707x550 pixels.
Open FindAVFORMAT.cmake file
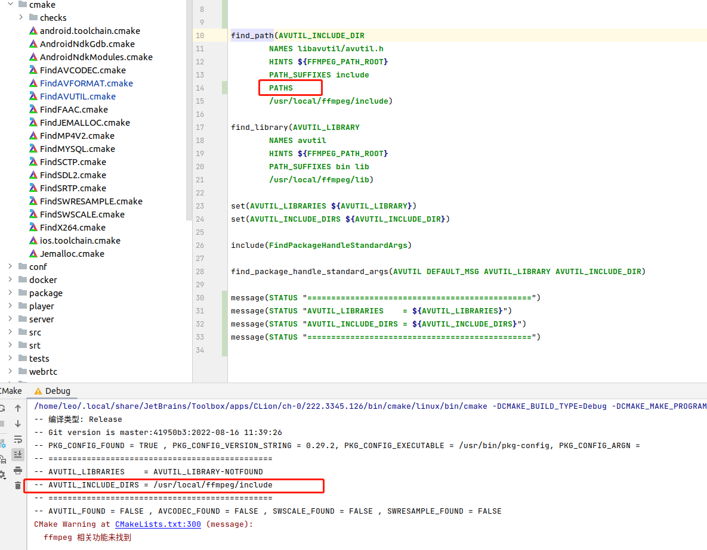[x=86, y=83]
